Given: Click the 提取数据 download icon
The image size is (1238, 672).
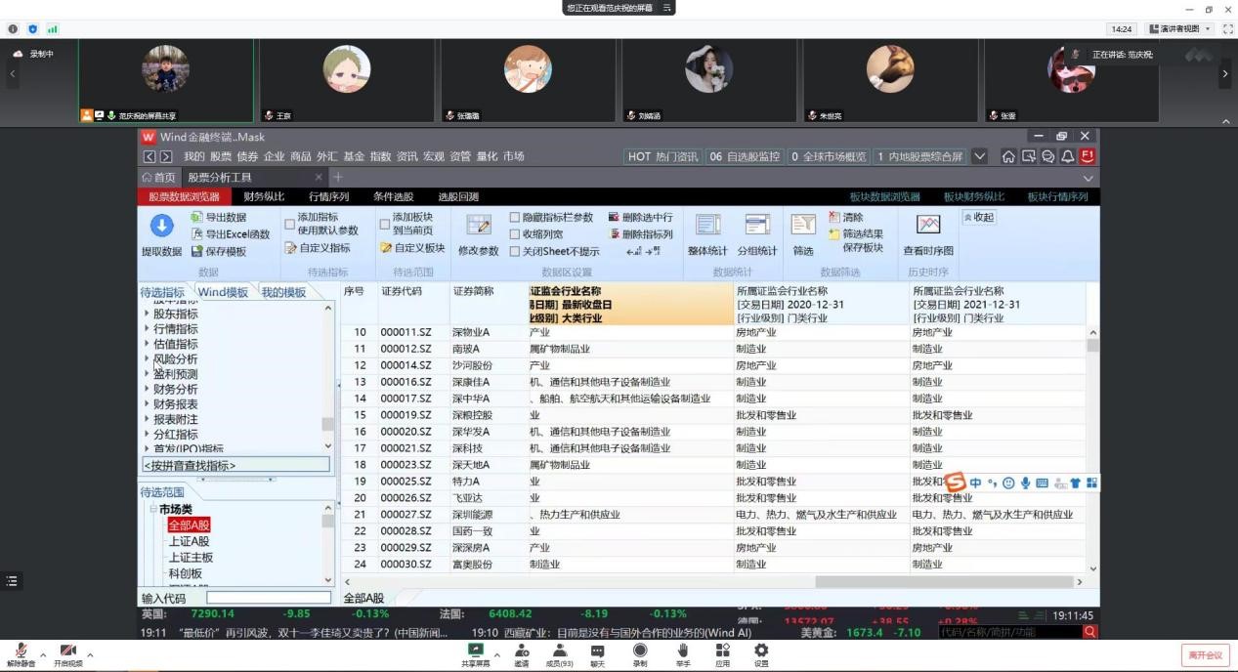Looking at the screenshot, I should [161, 227].
